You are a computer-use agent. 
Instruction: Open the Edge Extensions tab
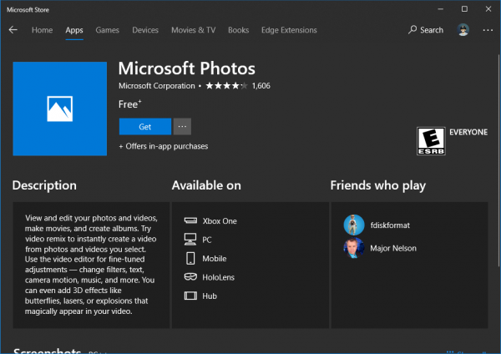[287, 30]
